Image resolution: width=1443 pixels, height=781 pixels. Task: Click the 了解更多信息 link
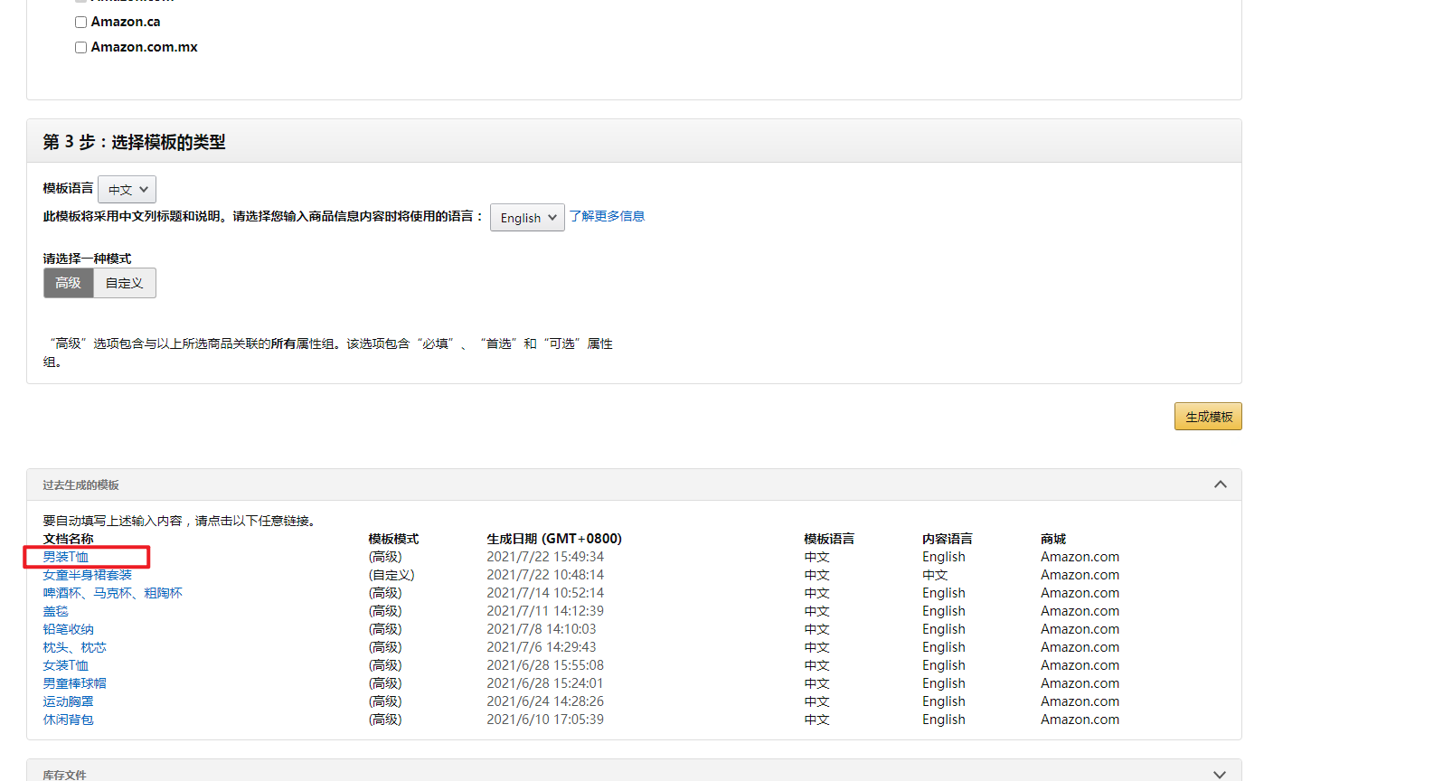607,216
